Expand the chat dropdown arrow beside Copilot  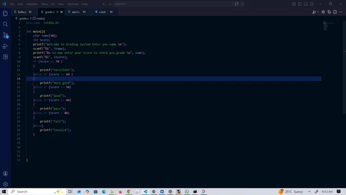[242, 4]
